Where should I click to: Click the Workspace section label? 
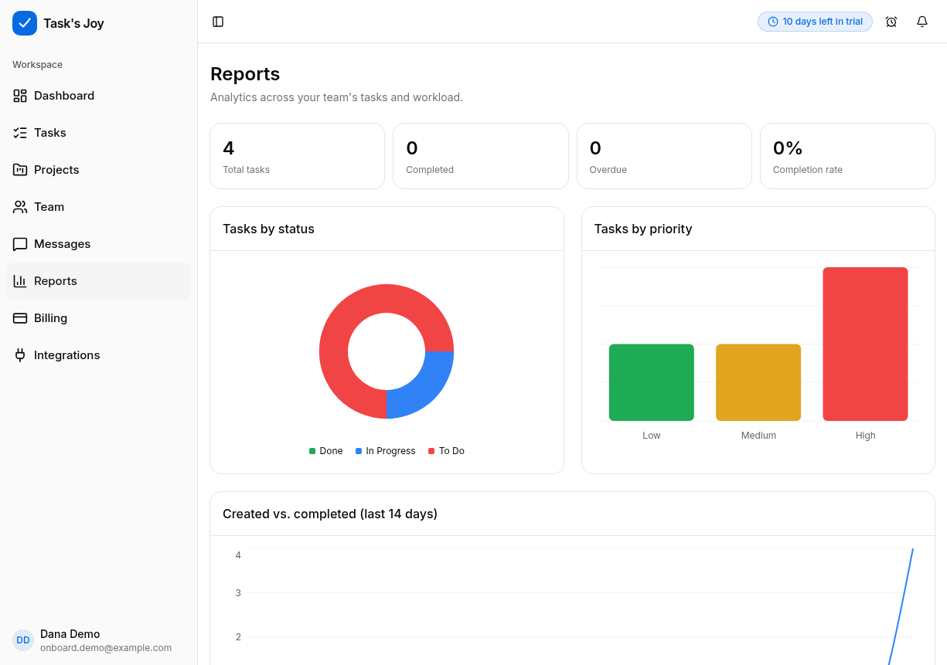37,65
